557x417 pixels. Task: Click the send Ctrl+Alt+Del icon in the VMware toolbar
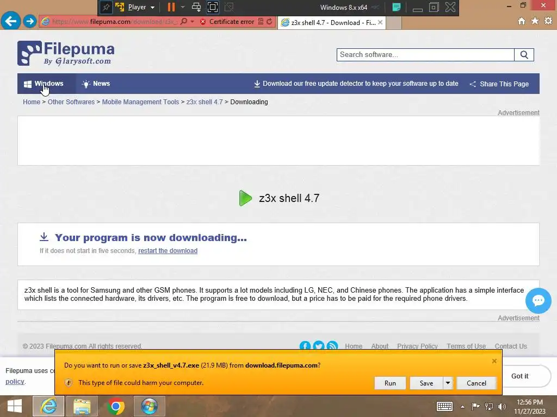tap(196, 7)
